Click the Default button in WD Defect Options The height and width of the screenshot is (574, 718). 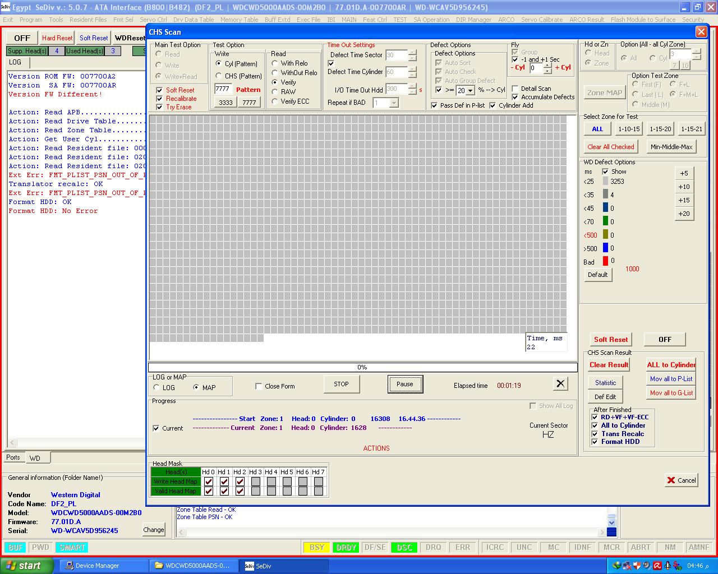coord(597,275)
